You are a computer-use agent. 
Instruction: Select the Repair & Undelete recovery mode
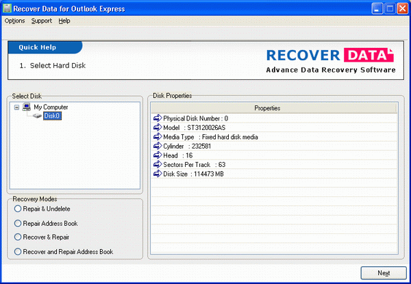[x=18, y=209]
